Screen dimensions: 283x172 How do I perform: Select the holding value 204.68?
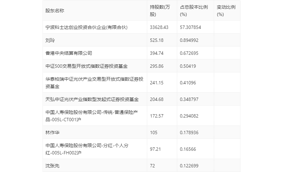click(x=157, y=99)
